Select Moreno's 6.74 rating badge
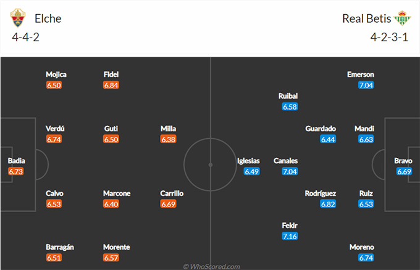Image resolution: width=420 pixels, height=270 pixels. tap(366, 258)
